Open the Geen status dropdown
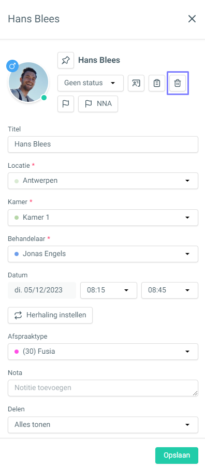 tap(90, 83)
